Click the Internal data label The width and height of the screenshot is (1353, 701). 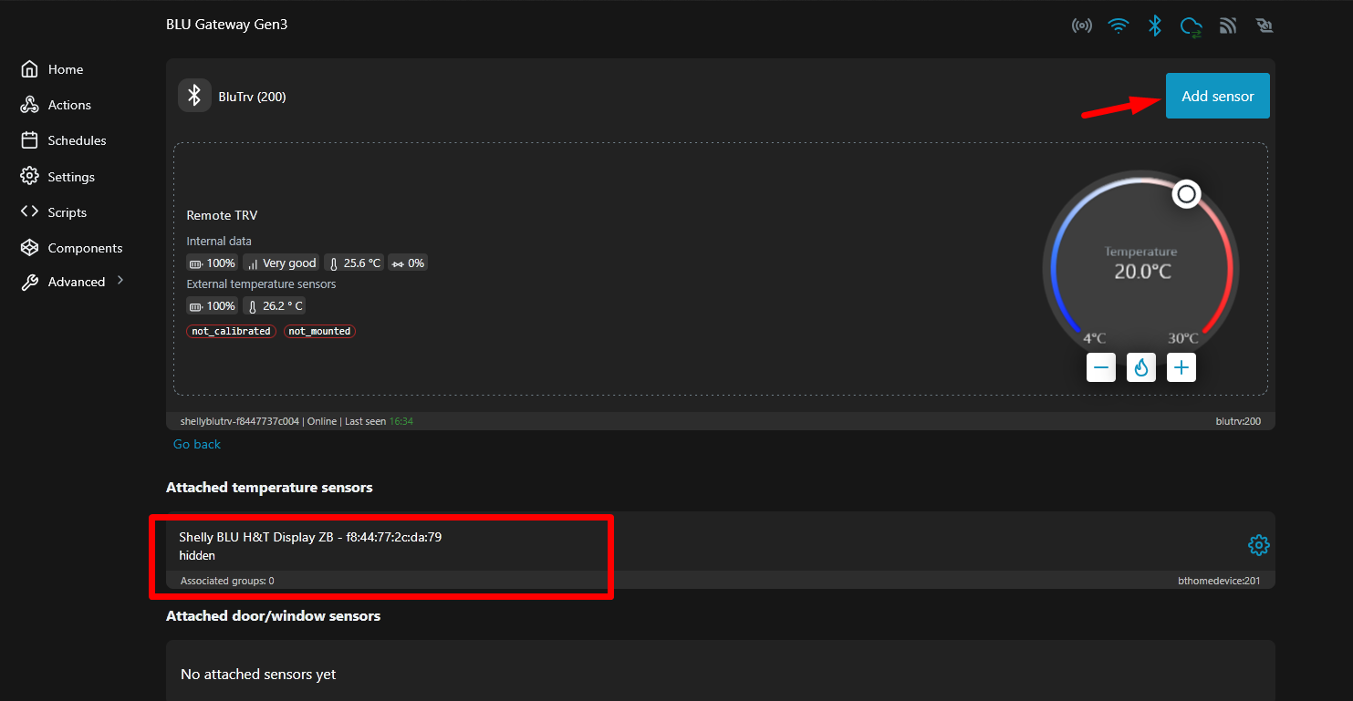coord(219,242)
